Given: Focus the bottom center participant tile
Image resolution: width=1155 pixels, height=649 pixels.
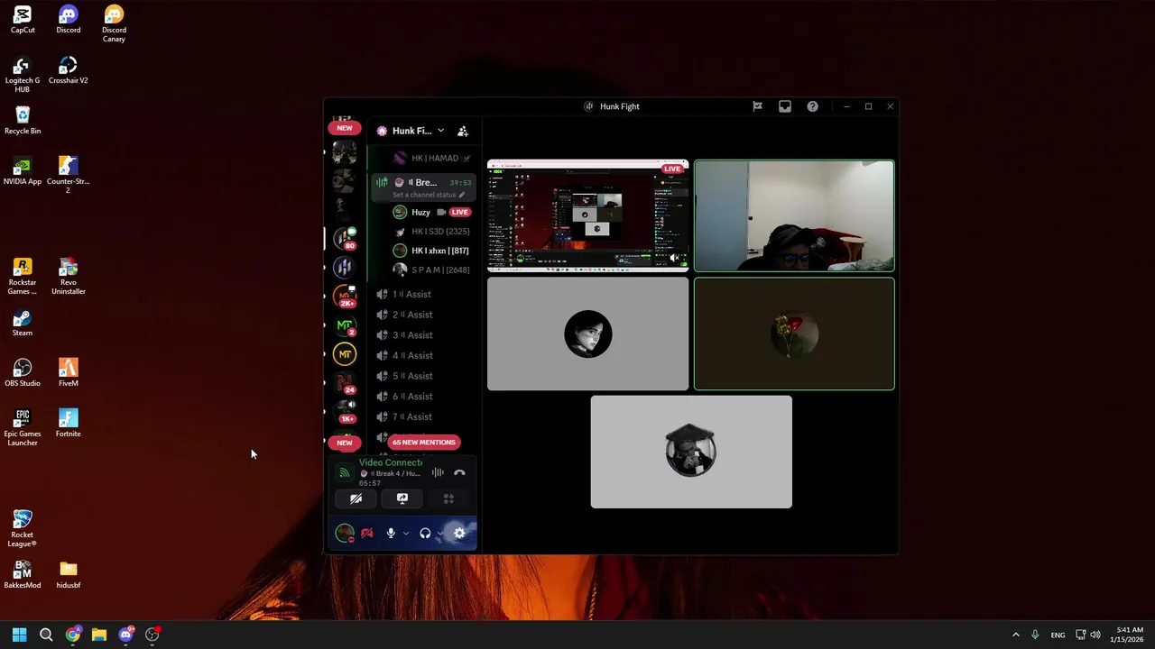Looking at the screenshot, I should [691, 452].
